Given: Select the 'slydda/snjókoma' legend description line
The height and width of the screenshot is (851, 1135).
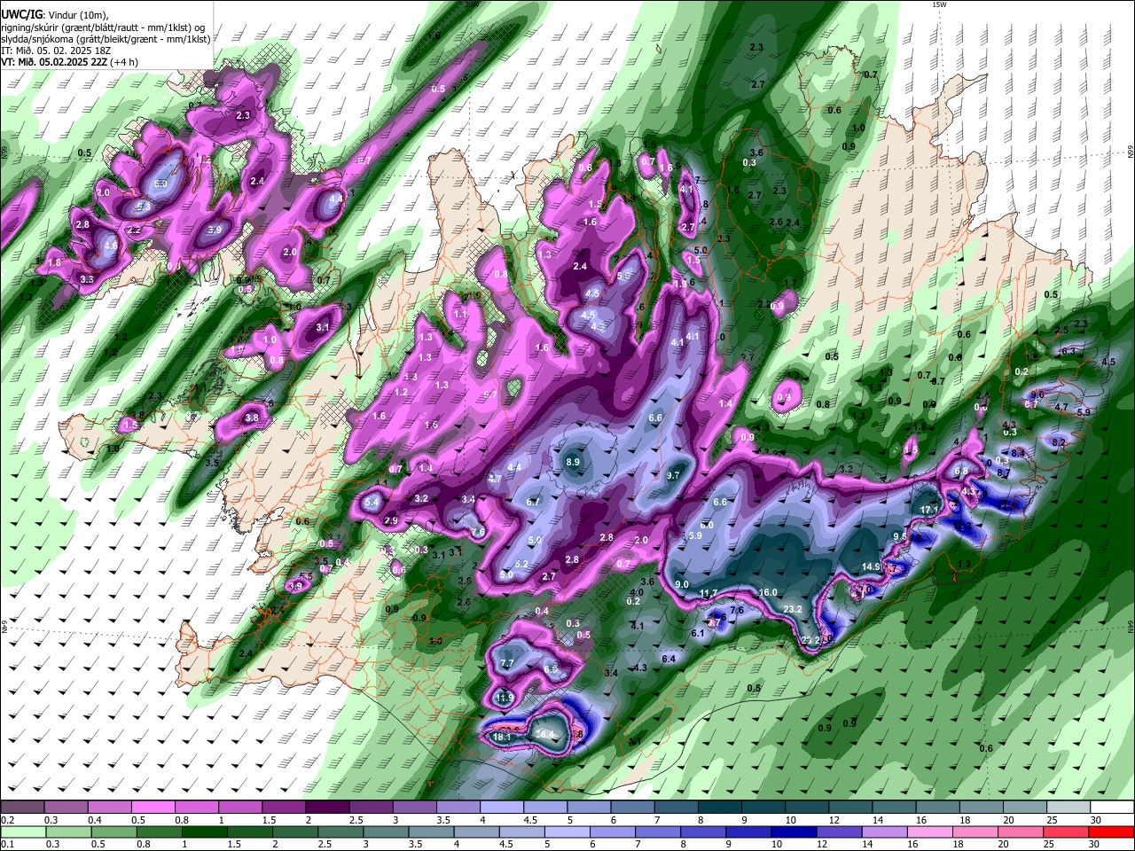Looking at the screenshot, I should (106, 39).
